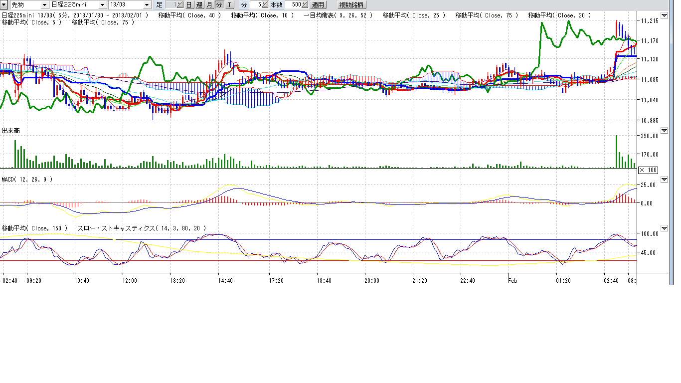Viewport: 681px width, 383px height.
Task: Select the minute (分) timeframe button
Action: pyautogui.click(x=219, y=4)
